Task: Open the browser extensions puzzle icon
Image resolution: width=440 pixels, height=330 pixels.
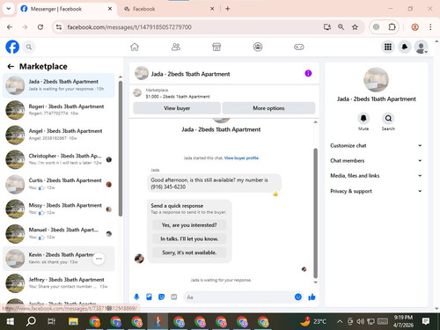Action: point(392,27)
